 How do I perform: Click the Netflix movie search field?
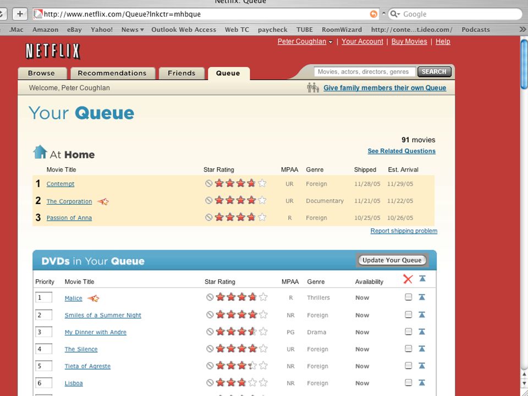[x=365, y=71]
